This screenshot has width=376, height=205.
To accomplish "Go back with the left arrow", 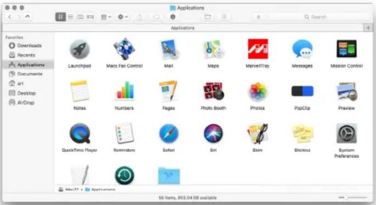I will pos(9,17).
